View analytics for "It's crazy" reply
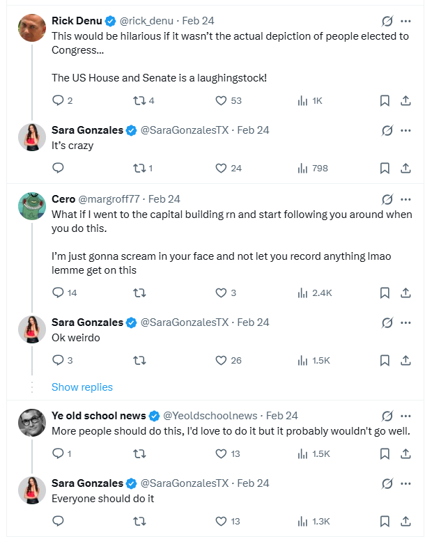The width and height of the screenshot is (425, 537). [x=303, y=168]
